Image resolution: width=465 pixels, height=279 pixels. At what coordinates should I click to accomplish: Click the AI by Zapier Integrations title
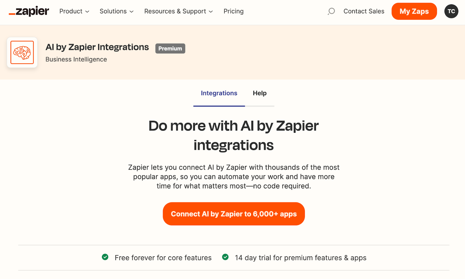point(97,47)
